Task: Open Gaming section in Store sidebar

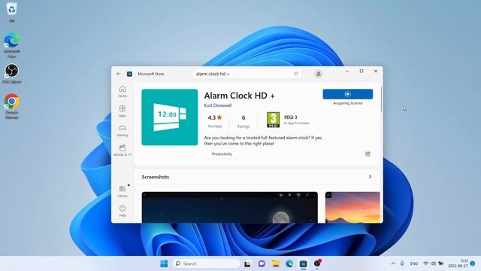Action: click(123, 130)
